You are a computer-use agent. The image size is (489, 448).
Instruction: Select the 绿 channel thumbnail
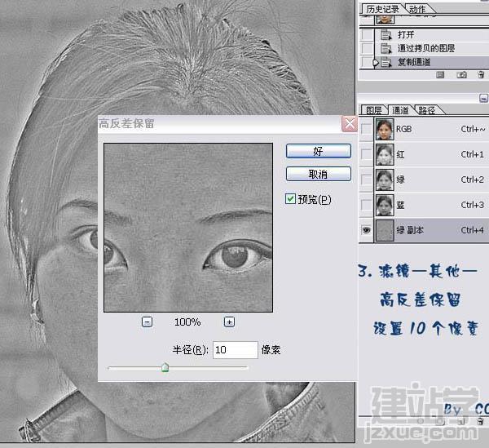[x=385, y=180]
